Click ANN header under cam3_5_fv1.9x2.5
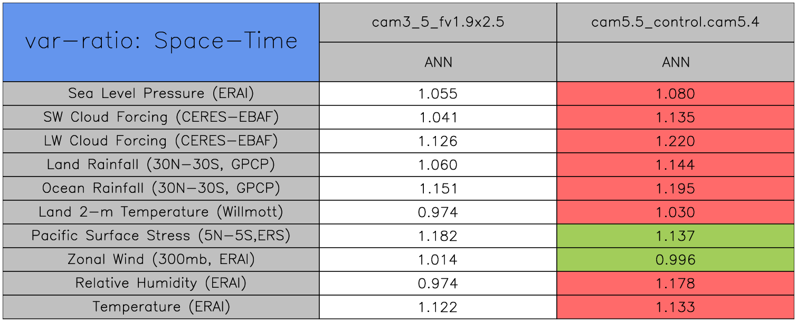 pos(438,62)
